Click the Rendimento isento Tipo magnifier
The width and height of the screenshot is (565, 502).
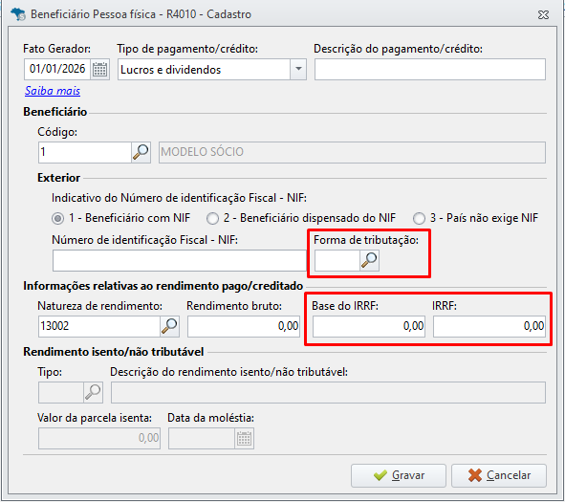tap(93, 392)
